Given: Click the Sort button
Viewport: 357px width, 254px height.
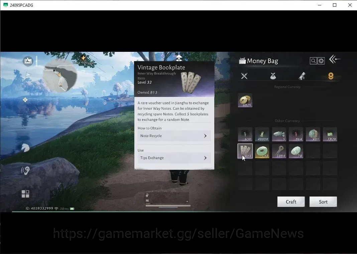Looking at the screenshot, I should [x=323, y=202].
